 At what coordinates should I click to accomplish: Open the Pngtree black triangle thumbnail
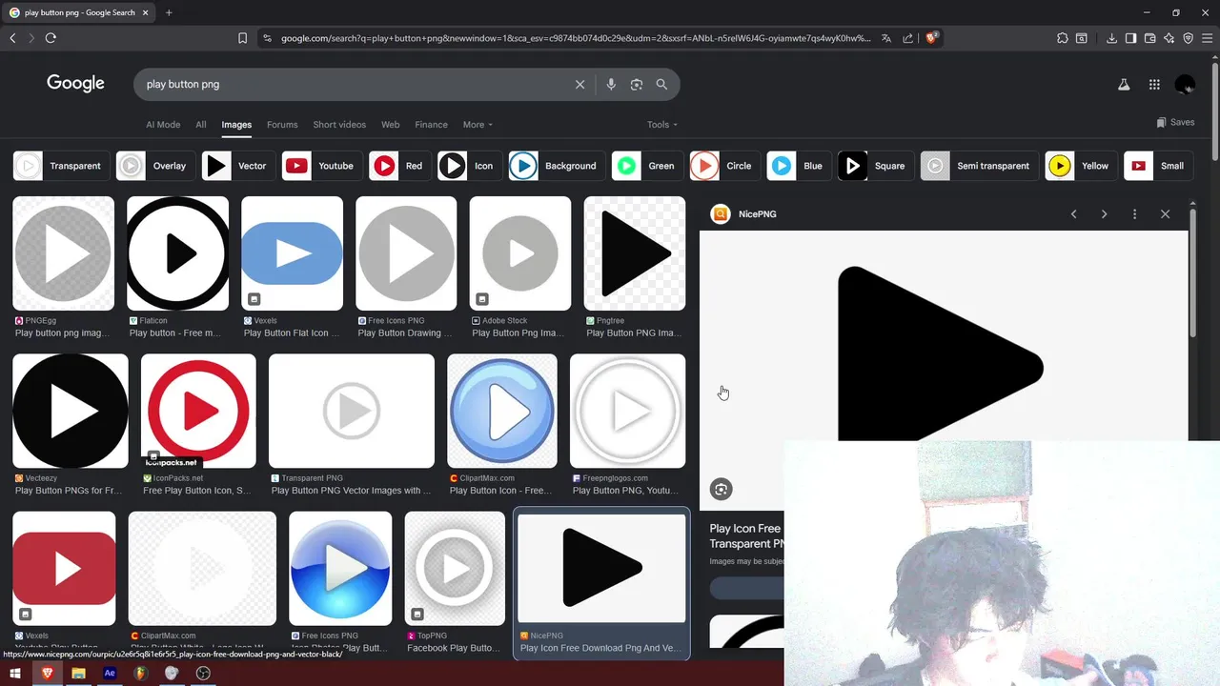(x=635, y=253)
